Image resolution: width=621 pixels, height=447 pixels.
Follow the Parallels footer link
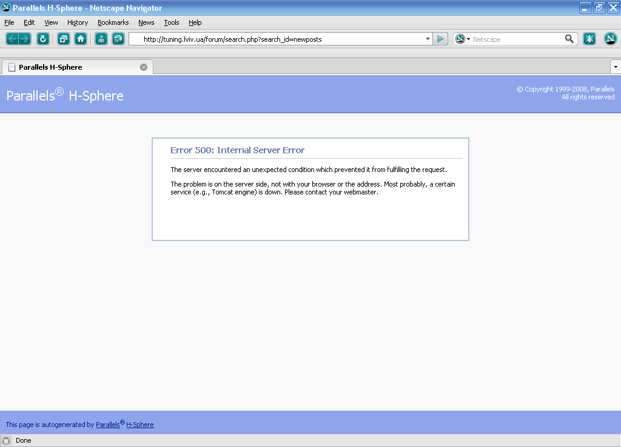(x=108, y=425)
